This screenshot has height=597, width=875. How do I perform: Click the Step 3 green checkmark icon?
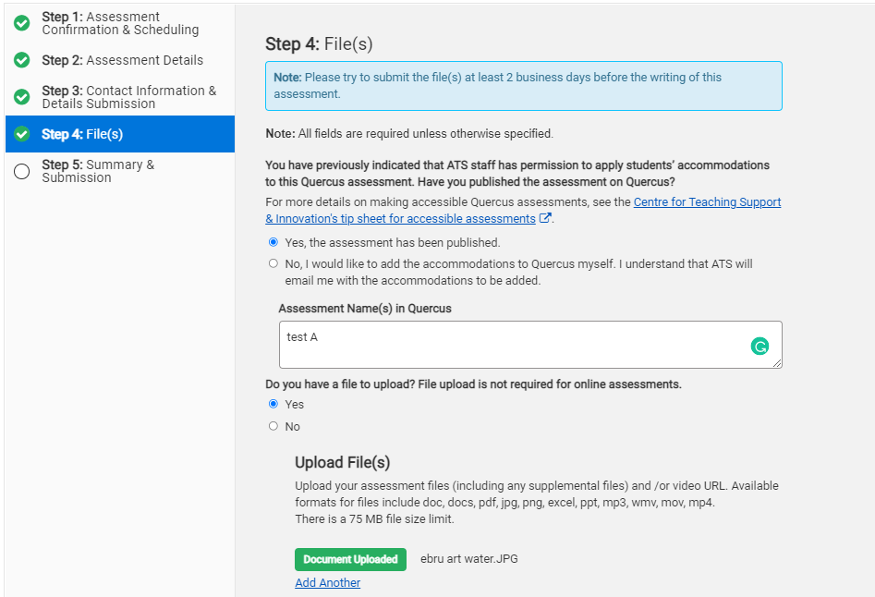22,96
